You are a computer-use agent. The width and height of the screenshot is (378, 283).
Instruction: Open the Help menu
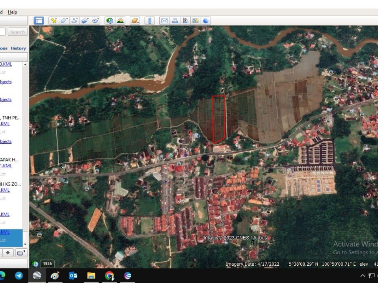(x=12, y=12)
